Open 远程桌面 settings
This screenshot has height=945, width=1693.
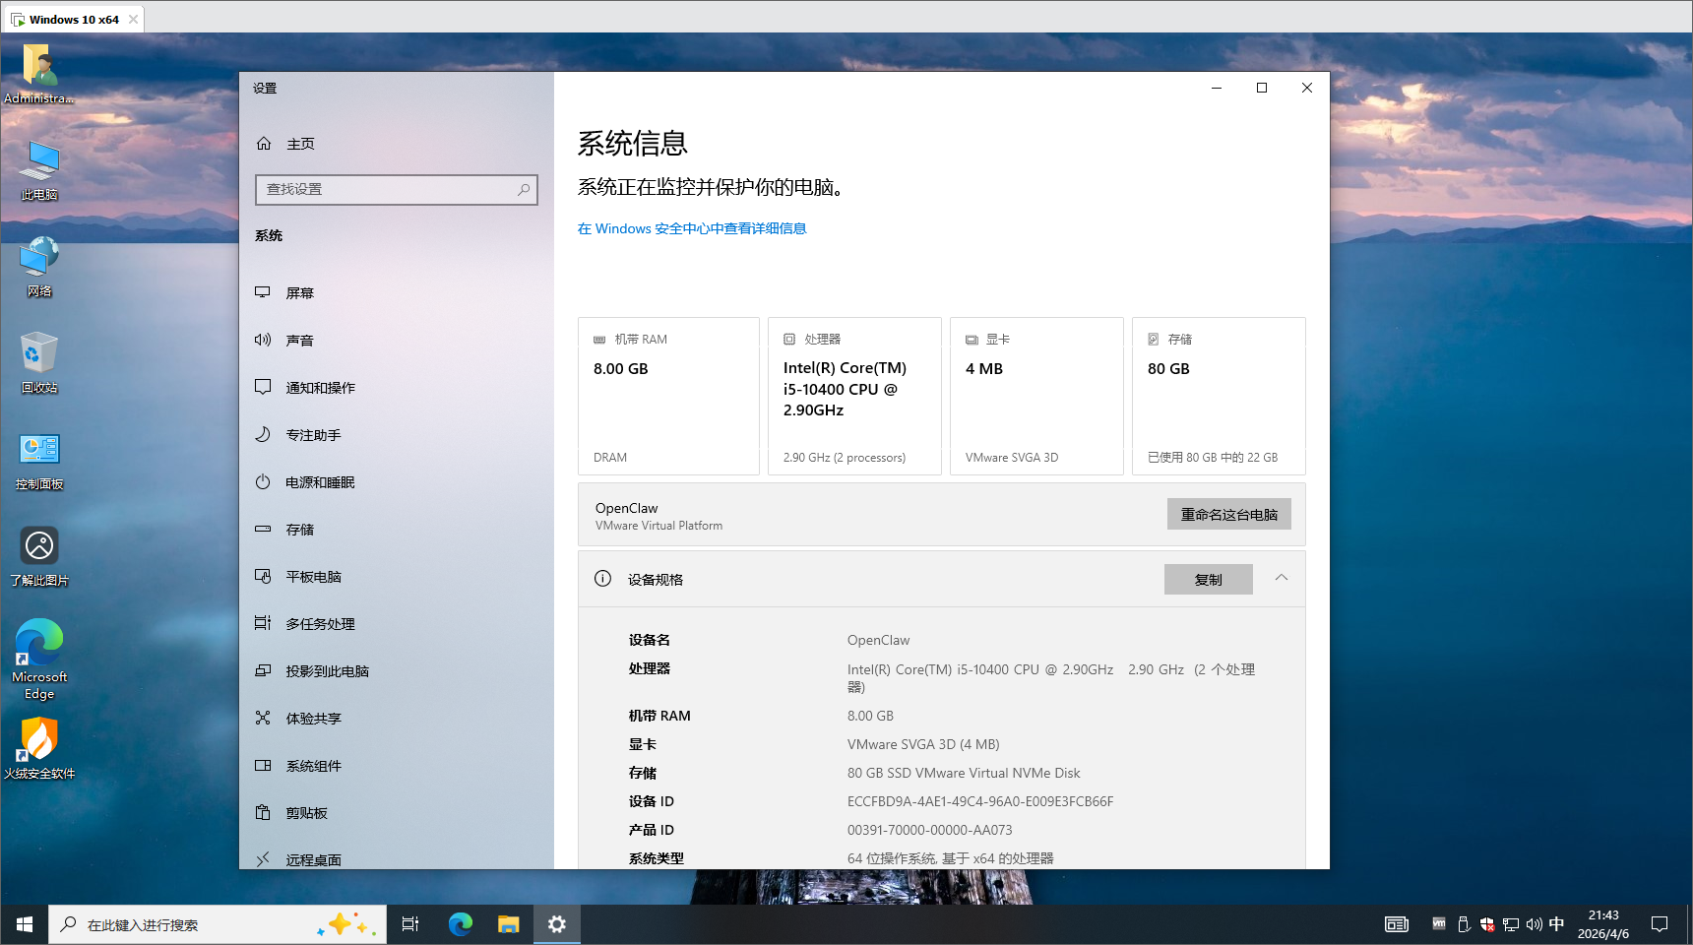pyautogui.click(x=312, y=859)
